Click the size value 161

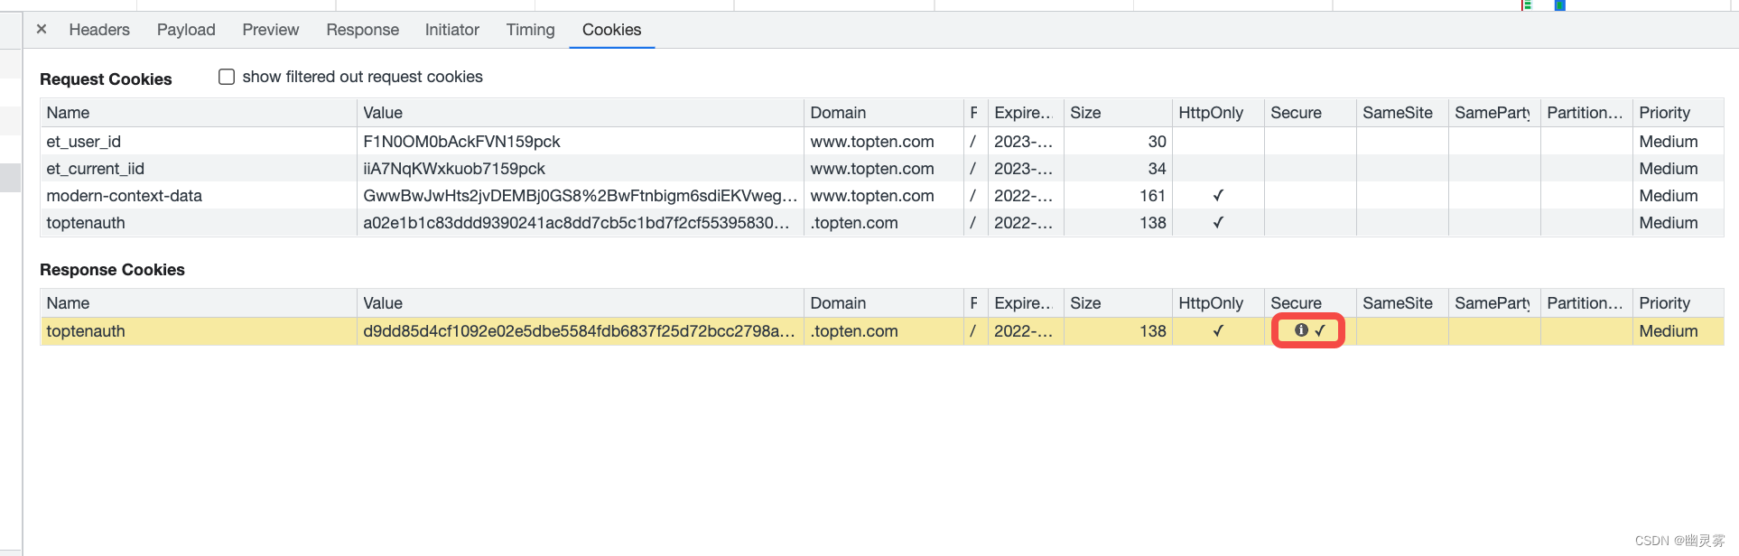pyautogui.click(x=1152, y=196)
